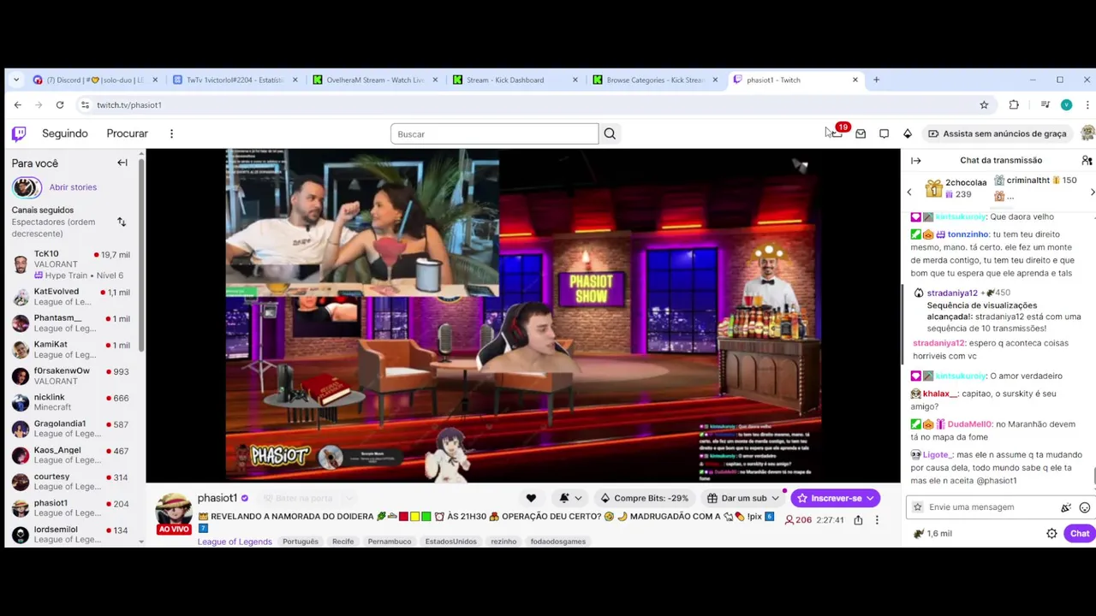Open the chat bubble icon in top bar
The height and width of the screenshot is (616, 1096).
pos(884,133)
